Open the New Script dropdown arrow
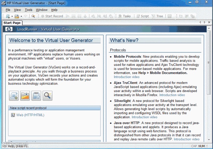 (12, 16)
